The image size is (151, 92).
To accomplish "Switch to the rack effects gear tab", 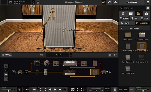I will tap(146, 13).
